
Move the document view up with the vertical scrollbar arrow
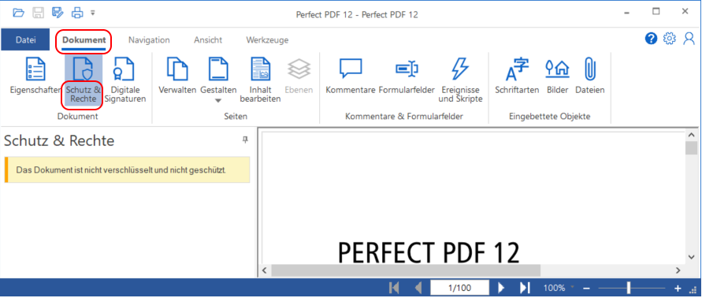click(692, 135)
